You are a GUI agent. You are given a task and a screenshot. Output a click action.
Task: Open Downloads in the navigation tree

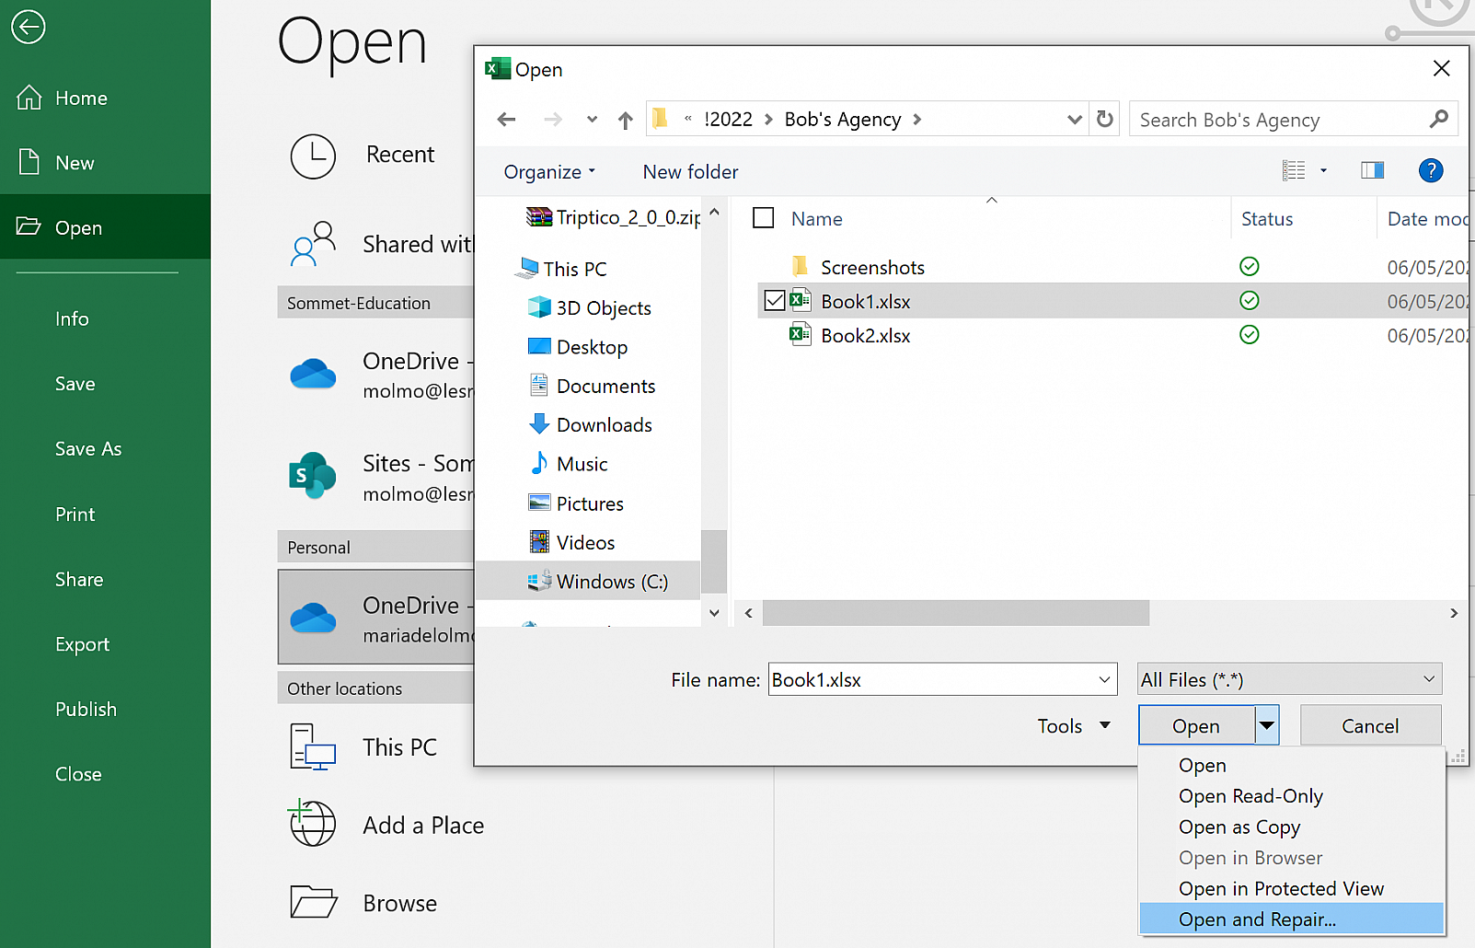coord(591,424)
